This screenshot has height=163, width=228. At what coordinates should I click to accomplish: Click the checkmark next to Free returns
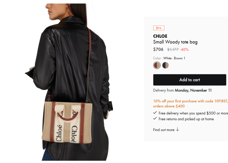coord(155,118)
